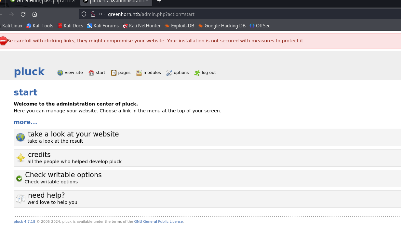The width and height of the screenshot is (401, 242).
Task: Close the GreenHorn pass.php tab
Action: [x=74, y=1]
